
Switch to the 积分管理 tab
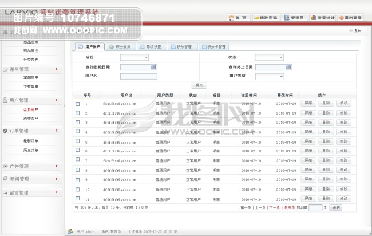coord(182,47)
